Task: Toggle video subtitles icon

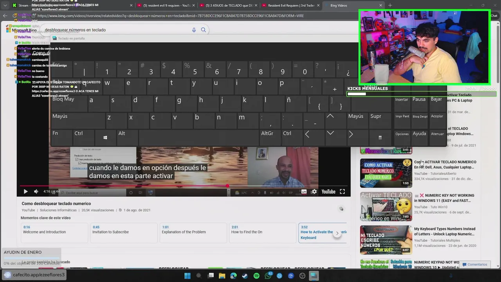Action: tap(304, 192)
